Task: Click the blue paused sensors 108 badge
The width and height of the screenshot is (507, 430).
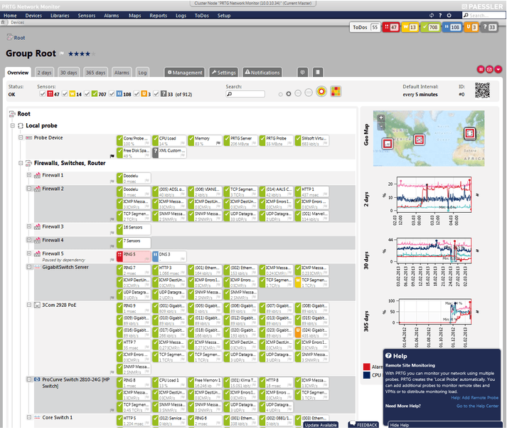Action: (452, 27)
